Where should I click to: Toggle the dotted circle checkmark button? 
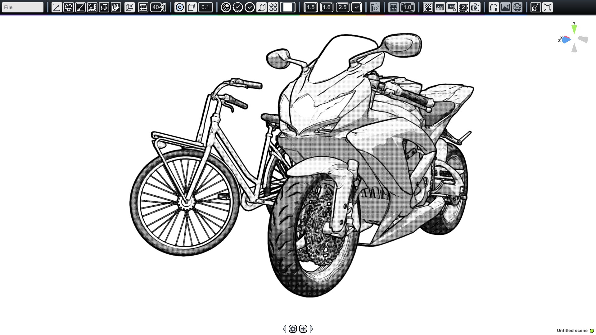pyautogui.click(x=238, y=7)
